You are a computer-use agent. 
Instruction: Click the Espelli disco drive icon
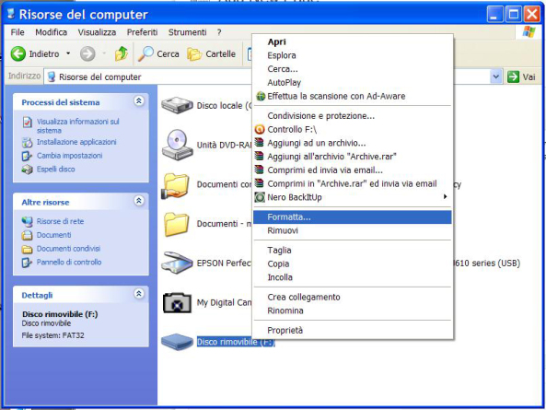click(x=27, y=170)
